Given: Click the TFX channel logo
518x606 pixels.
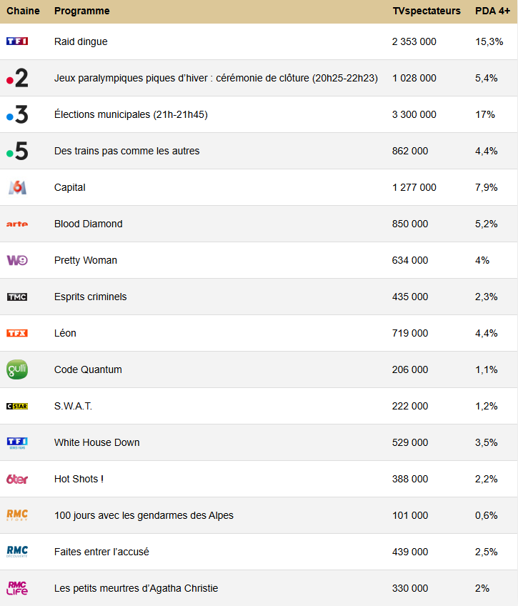Looking at the screenshot, I should tap(17, 333).
